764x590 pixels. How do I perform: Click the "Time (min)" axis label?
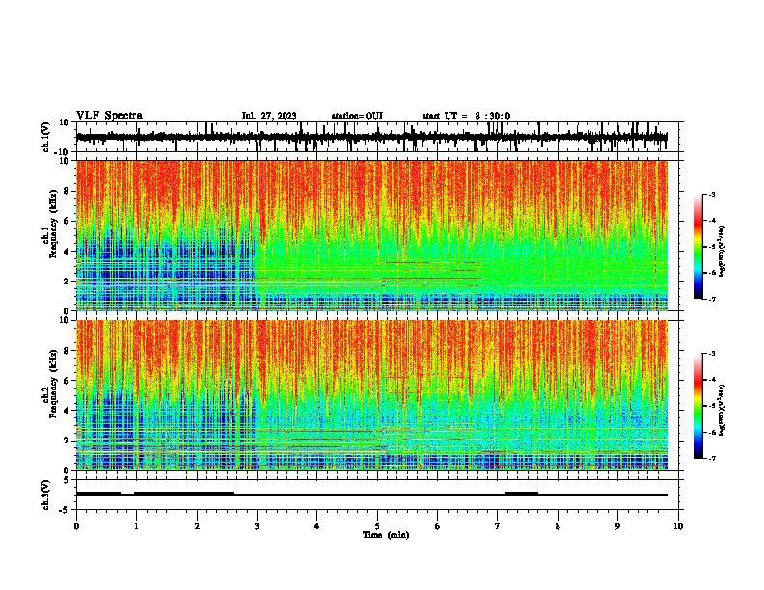point(386,535)
